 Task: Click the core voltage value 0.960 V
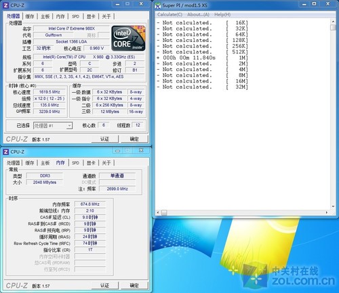96,48
